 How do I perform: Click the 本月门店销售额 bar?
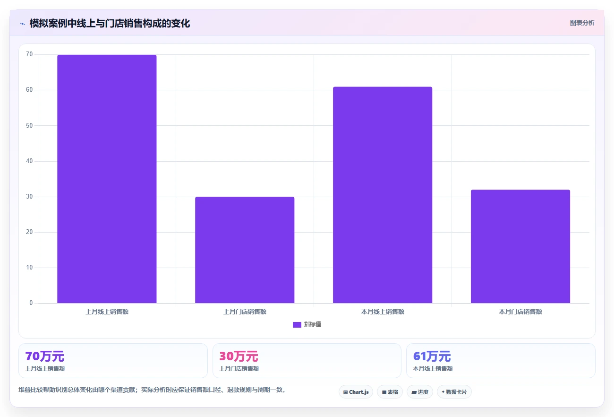(x=520, y=246)
